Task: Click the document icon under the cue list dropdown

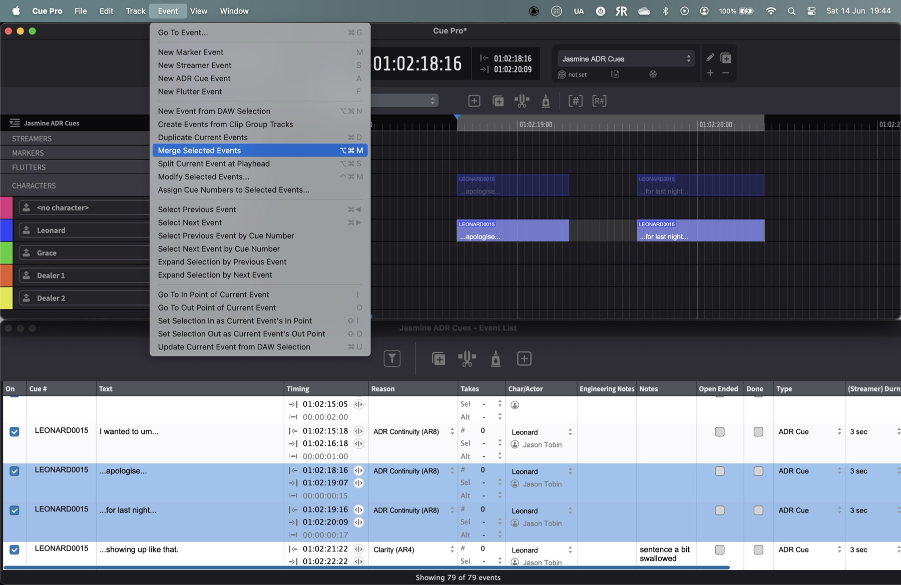Action: pyautogui.click(x=615, y=74)
